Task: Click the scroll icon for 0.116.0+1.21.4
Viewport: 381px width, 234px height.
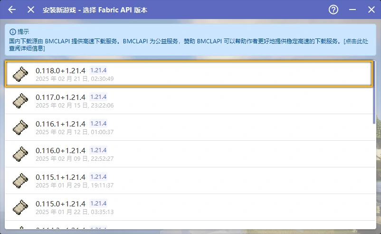Action: (x=20, y=154)
